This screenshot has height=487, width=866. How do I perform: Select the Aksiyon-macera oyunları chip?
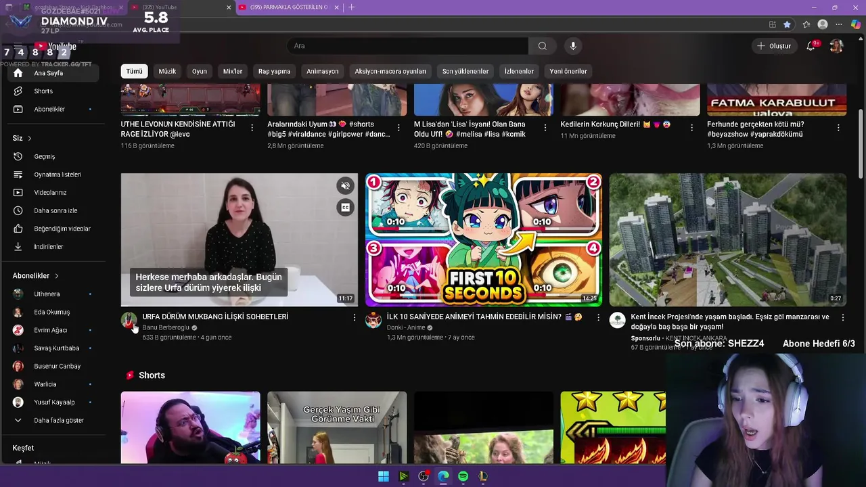(x=390, y=71)
